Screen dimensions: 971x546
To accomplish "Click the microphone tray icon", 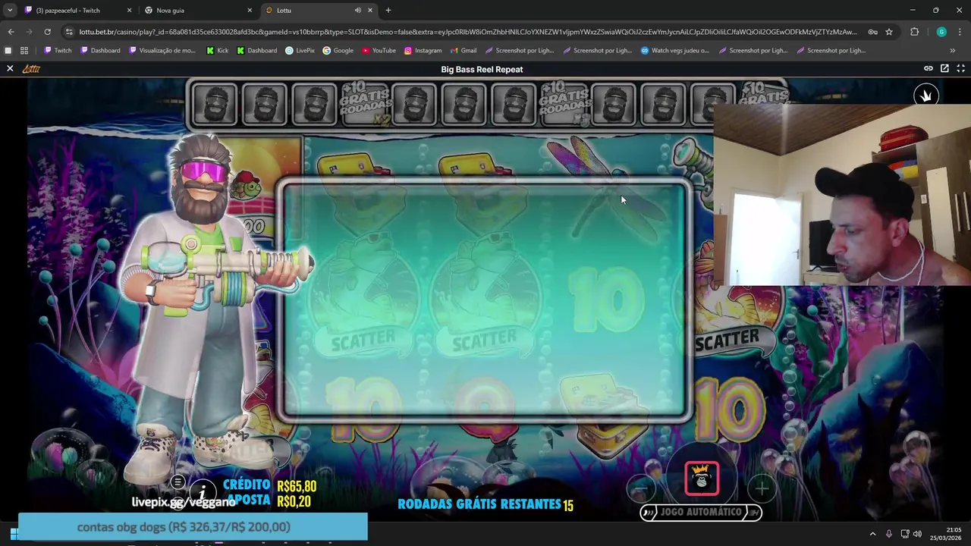I will coord(889,534).
